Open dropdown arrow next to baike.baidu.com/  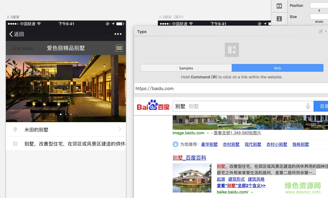[x=252, y=192]
